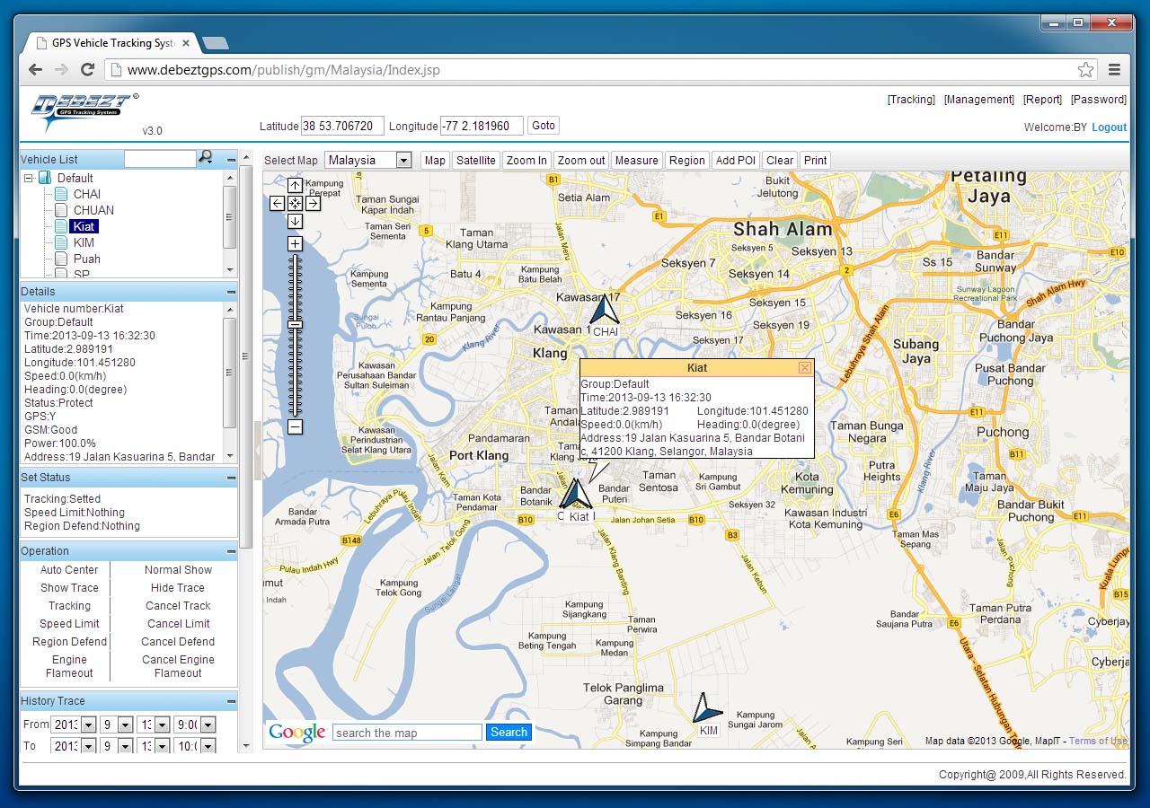Collapse the Vehicle List panel
This screenshot has height=808, width=1150.
231,160
